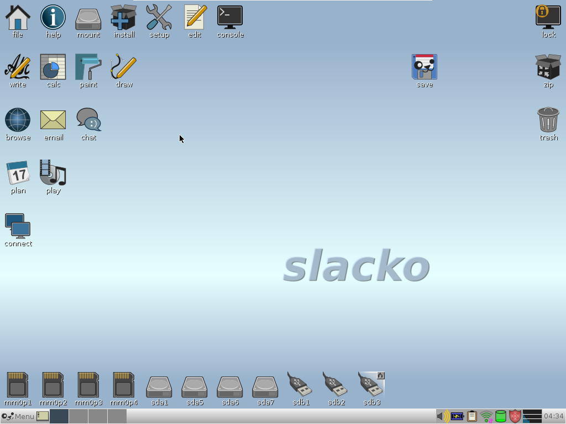Open the install package icon
566x424 pixels.
pyautogui.click(x=124, y=17)
